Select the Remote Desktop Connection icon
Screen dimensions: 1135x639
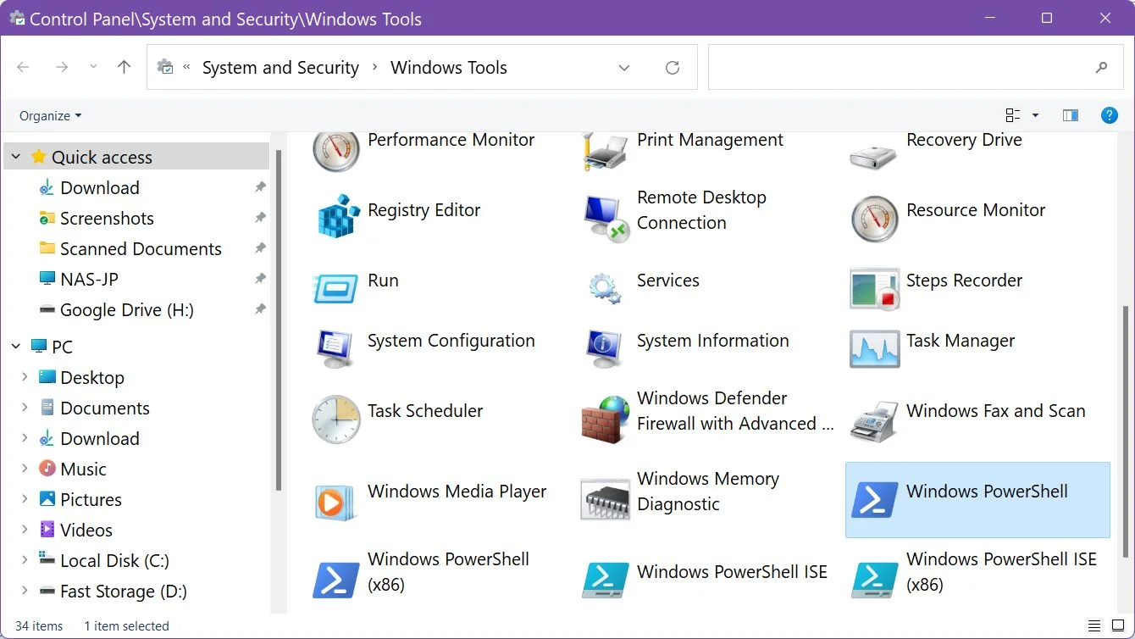[x=606, y=219]
